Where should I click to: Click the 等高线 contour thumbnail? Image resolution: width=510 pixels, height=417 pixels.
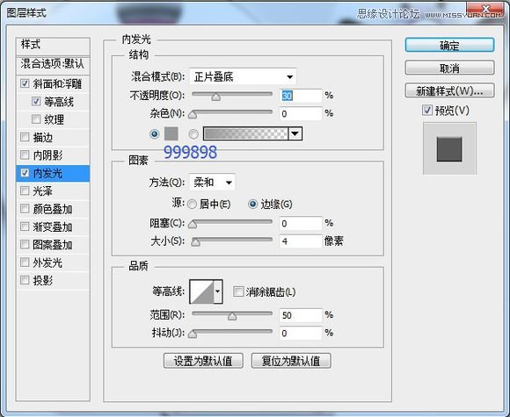pyautogui.click(x=201, y=291)
